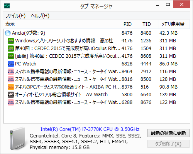The height and width of the screenshot is (154, 193).
Task: Click the TID value 516
Action: click(144, 87)
